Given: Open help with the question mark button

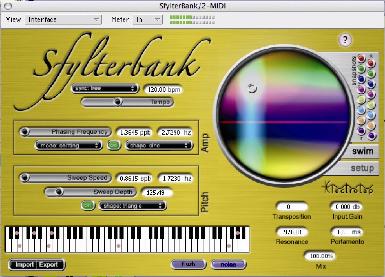Looking at the screenshot, I should click(345, 40).
